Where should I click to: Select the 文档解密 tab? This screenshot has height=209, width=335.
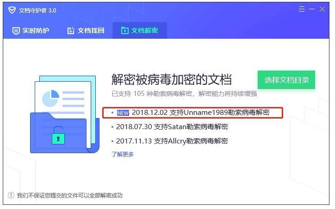pos(140,30)
